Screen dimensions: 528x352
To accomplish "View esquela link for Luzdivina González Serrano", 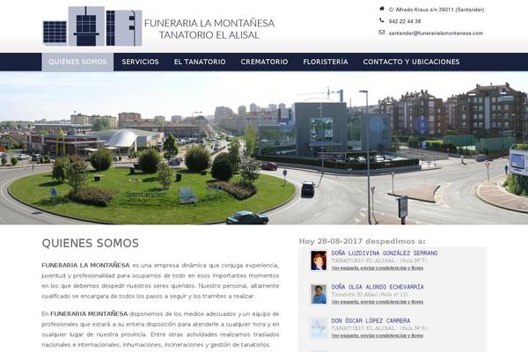I will [378, 268].
